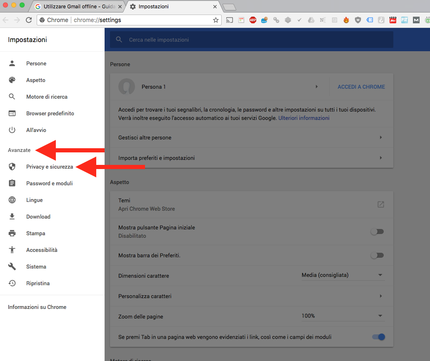Click the chrome://settings address bar
This screenshot has height=361, width=430.
(x=129, y=20)
